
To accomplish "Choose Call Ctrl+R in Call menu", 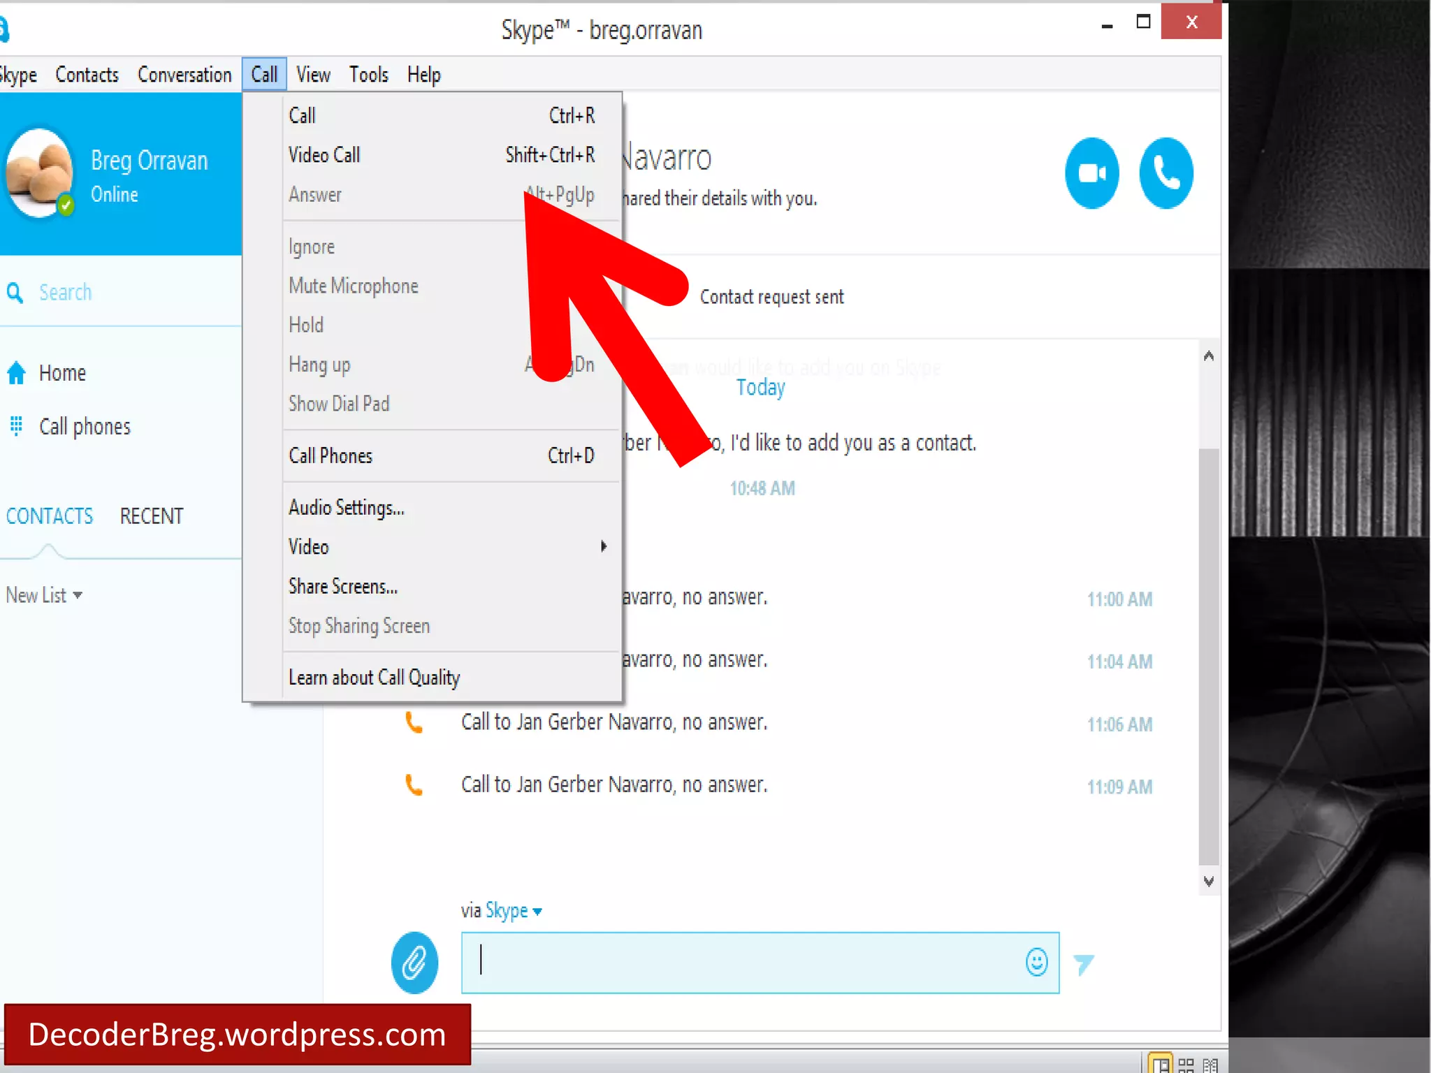I will (x=441, y=115).
